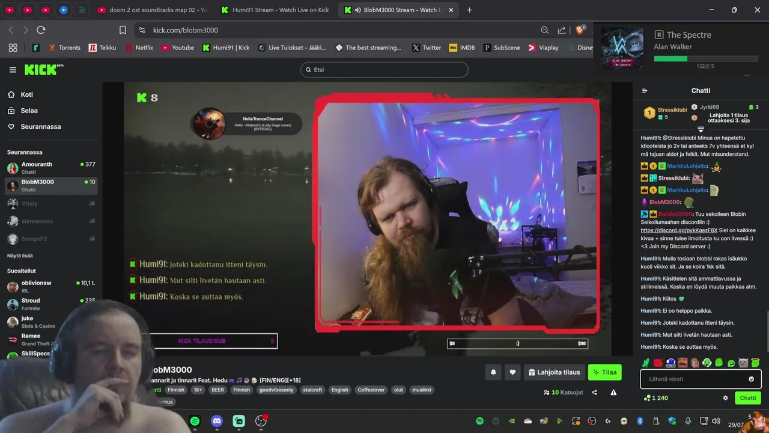Click the goodvibesonly tag

(276, 390)
